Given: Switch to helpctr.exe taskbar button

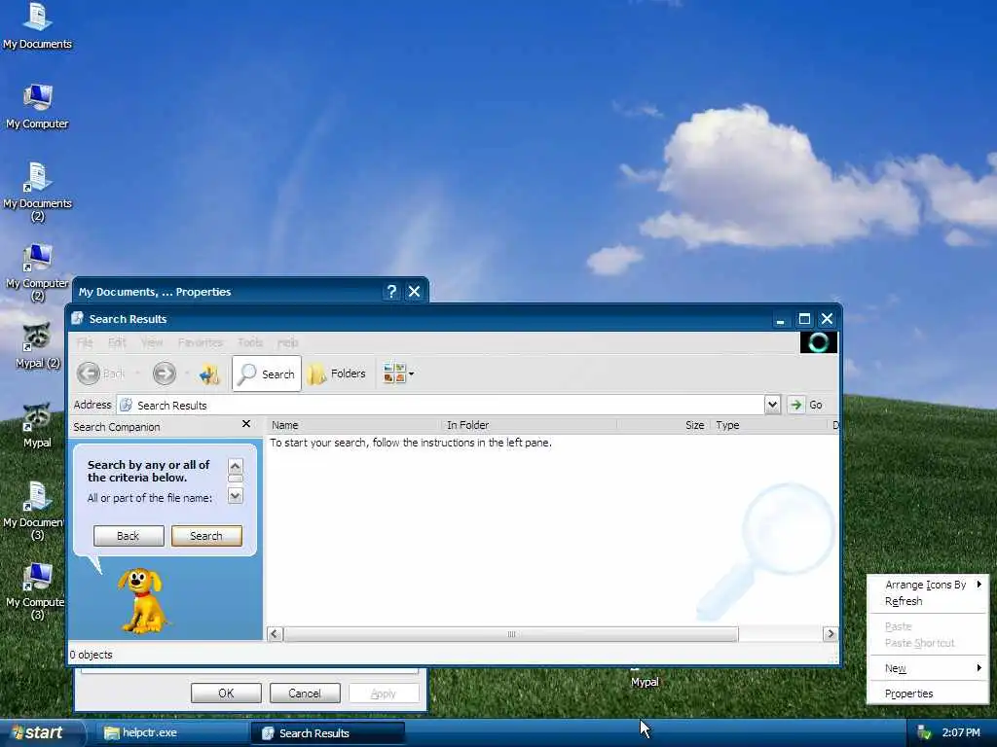Looking at the screenshot, I should [171, 733].
